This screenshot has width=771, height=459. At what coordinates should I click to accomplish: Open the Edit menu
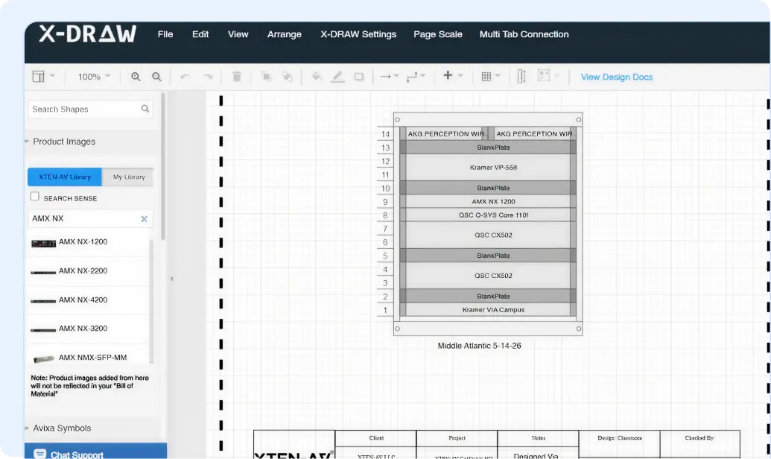pyautogui.click(x=200, y=34)
